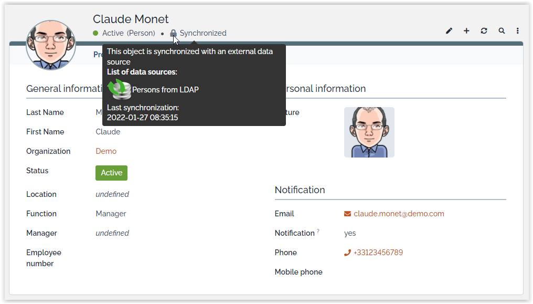Click the Notification help question mark

tap(318, 231)
